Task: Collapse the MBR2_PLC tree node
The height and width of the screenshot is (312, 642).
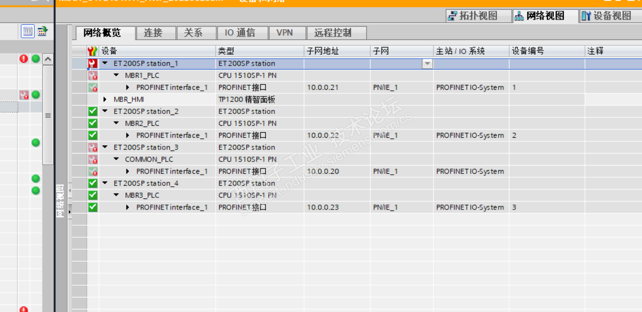Action: 116,124
